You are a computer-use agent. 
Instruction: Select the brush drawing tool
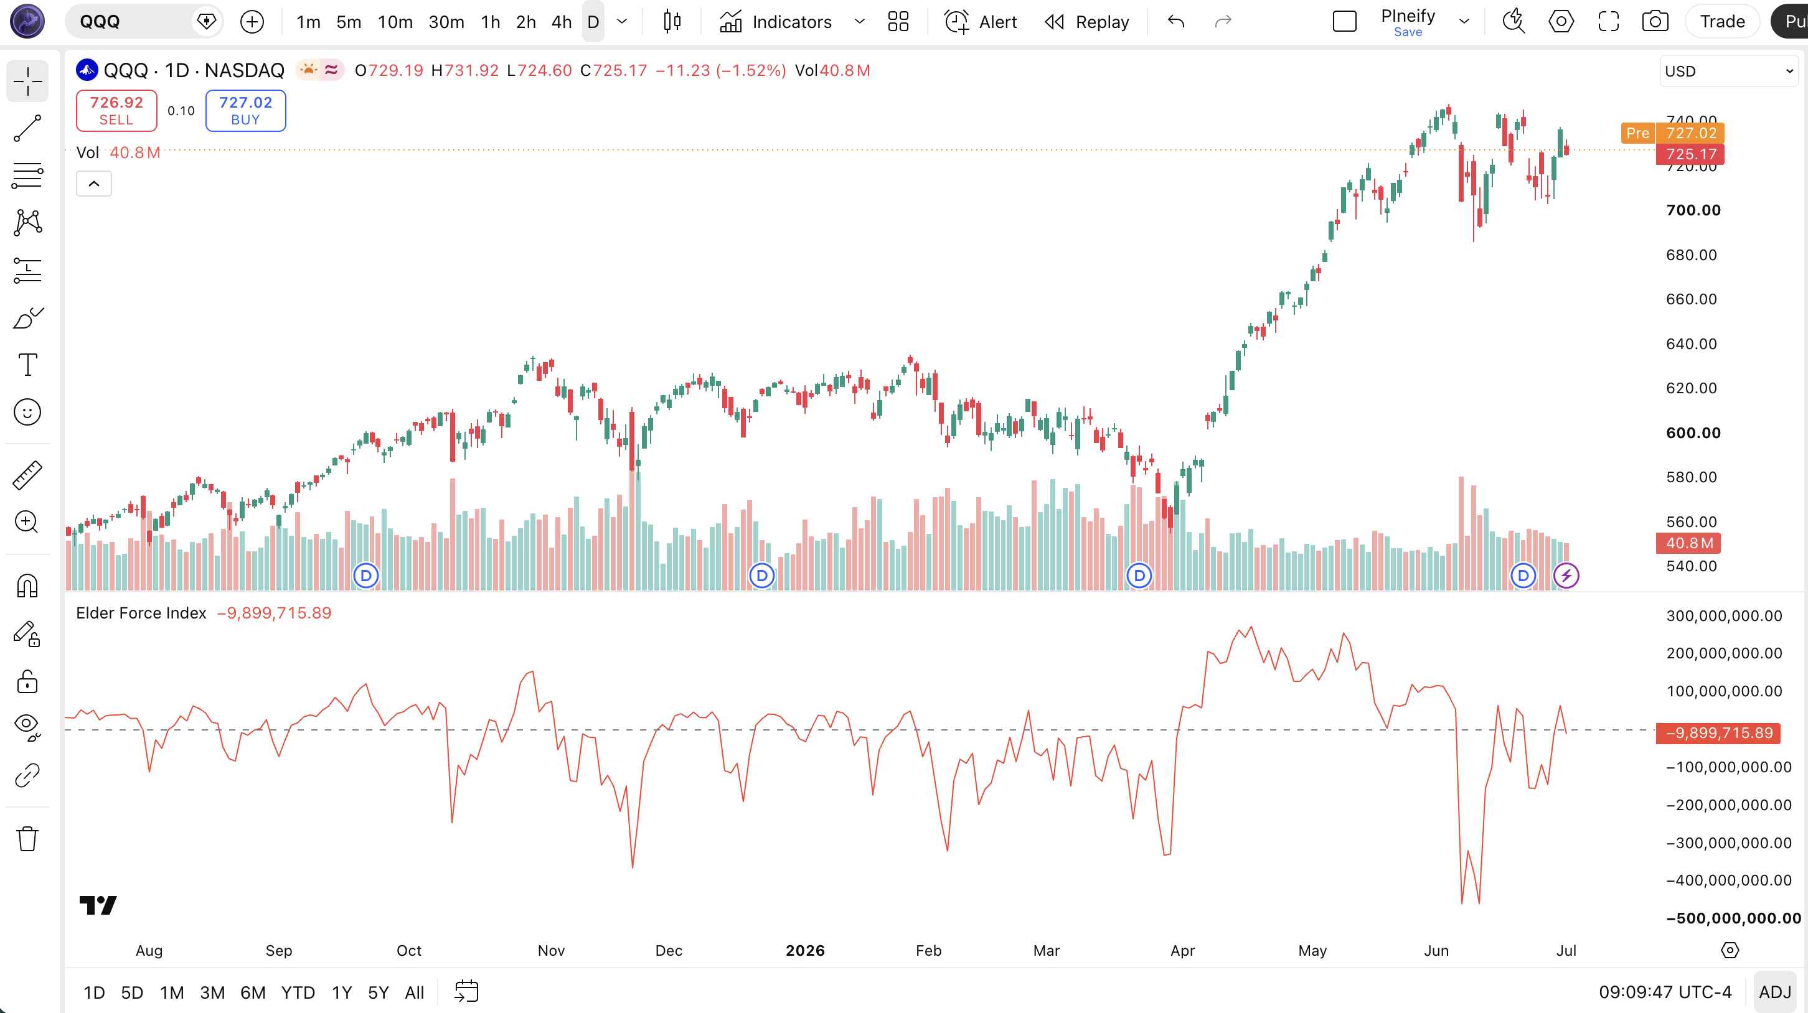[27, 318]
